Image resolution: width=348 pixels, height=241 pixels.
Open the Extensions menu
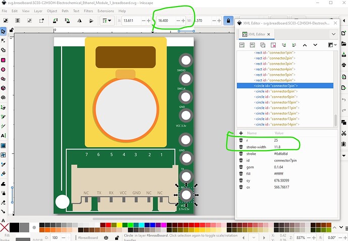click(106, 11)
